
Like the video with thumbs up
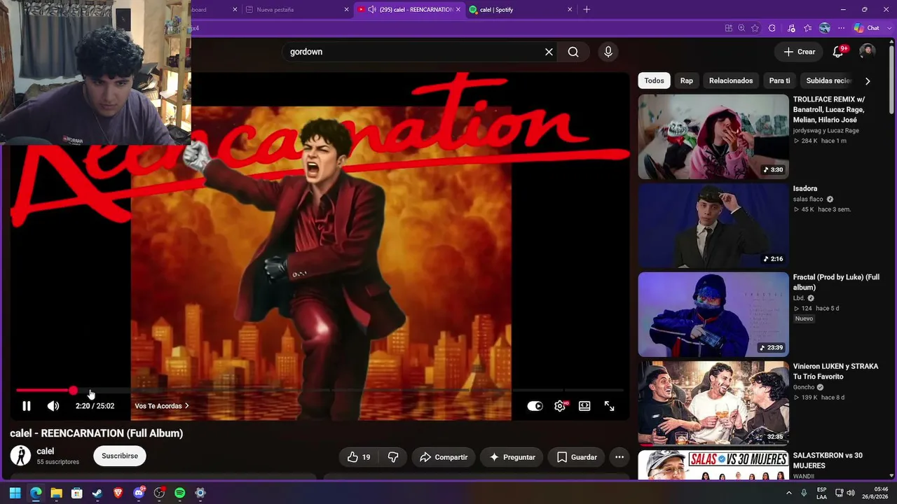click(x=358, y=457)
